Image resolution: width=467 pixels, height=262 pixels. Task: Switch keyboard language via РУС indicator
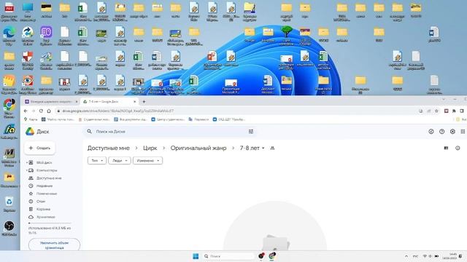tap(415, 256)
